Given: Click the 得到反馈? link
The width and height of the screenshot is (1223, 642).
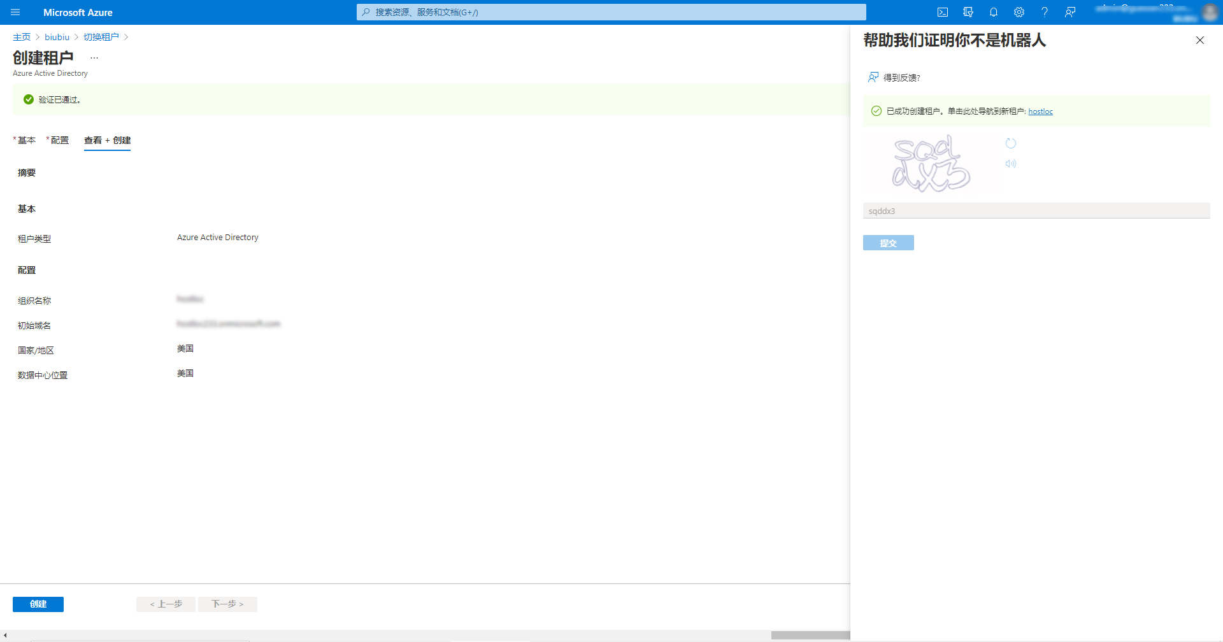Looking at the screenshot, I should (894, 78).
